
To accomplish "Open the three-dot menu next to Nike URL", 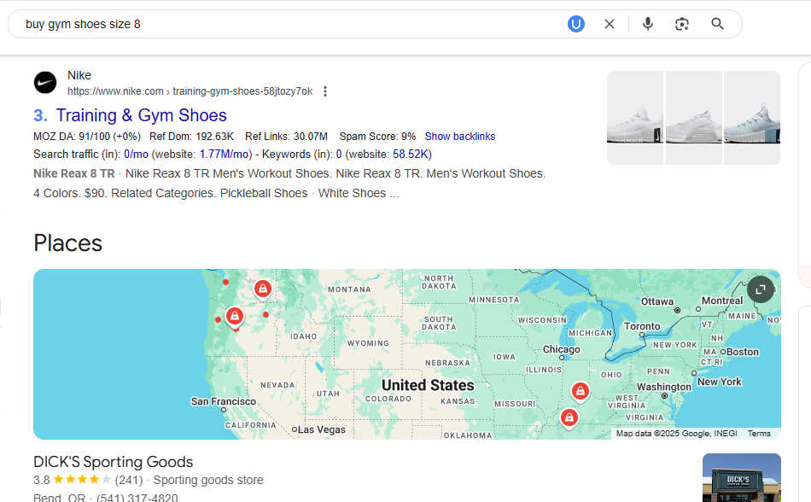I will (324, 91).
